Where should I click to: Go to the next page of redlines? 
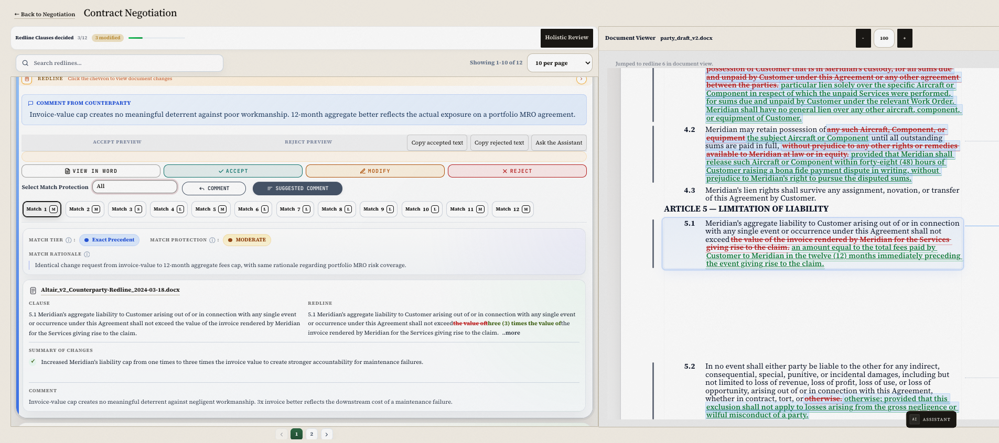tap(327, 434)
